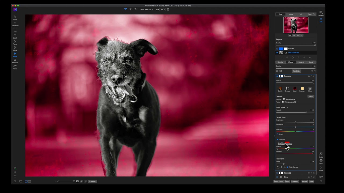Screen dimensions: 344x193
Task: Select the Text tool
Action: pyautogui.click(x=15, y=30)
